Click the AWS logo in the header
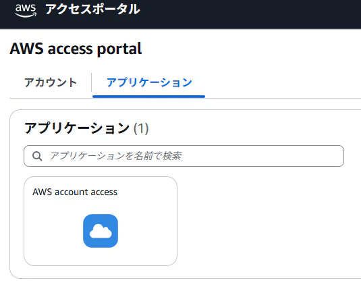Viewport: 361px width, 293px height. point(26,10)
